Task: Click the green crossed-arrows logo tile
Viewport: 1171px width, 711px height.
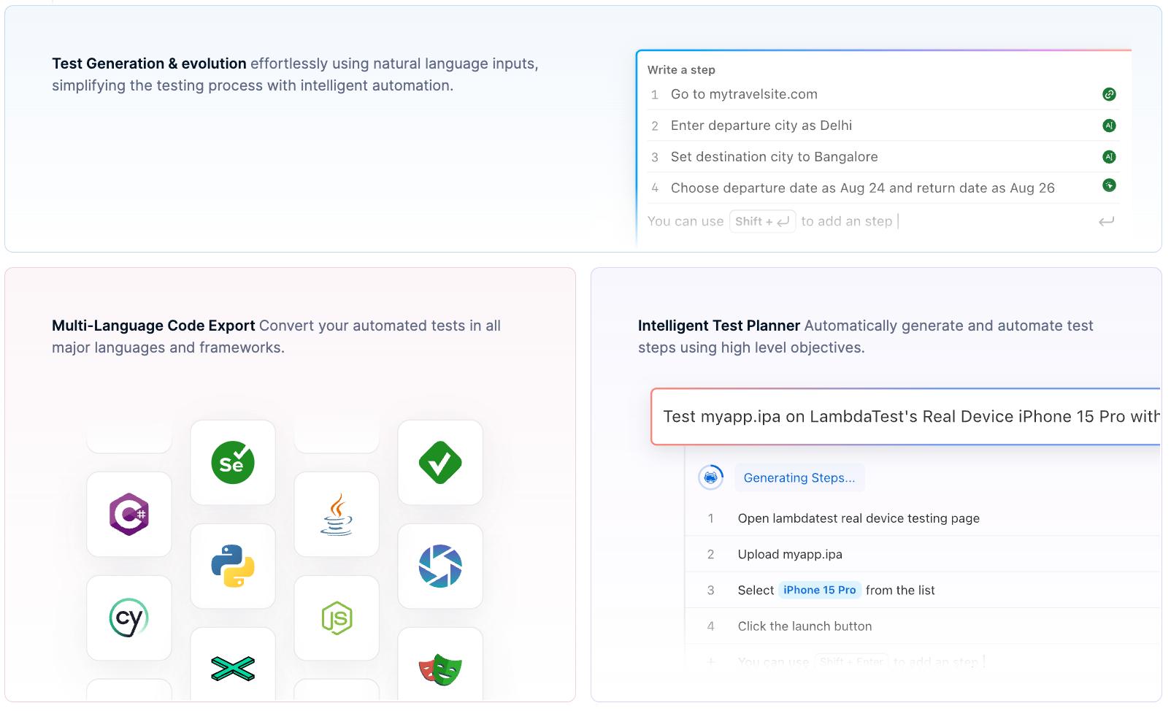Action: click(x=233, y=668)
